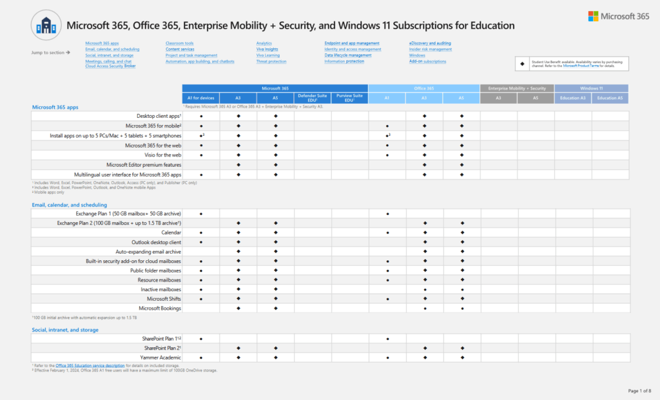Click the Microsoft 365 apps section heading
Screen dimensions: 660x400
tap(55, 108)
